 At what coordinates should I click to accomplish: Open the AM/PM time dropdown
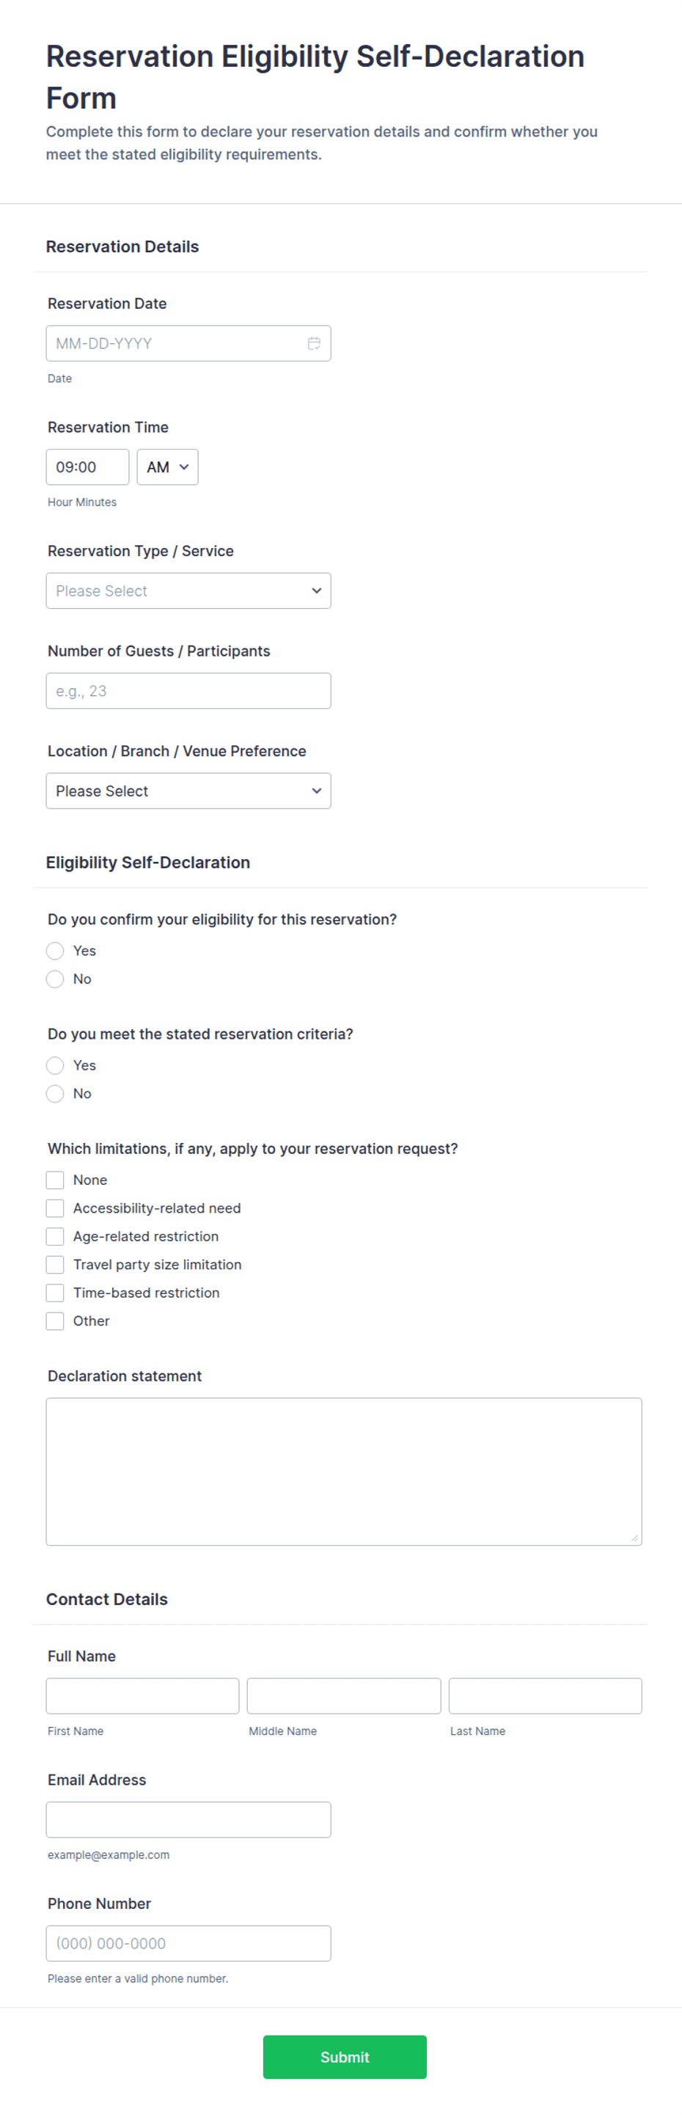[167, 467]
